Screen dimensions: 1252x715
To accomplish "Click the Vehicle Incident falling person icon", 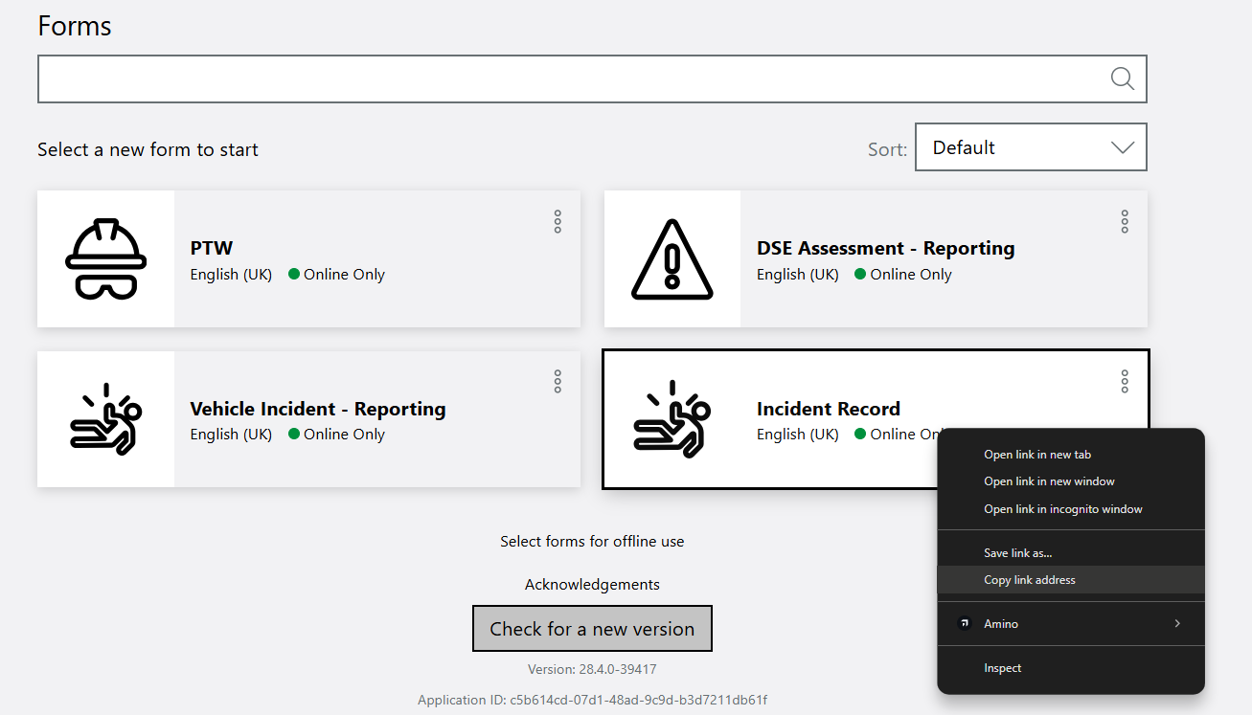I will click(x=105, y=419).
